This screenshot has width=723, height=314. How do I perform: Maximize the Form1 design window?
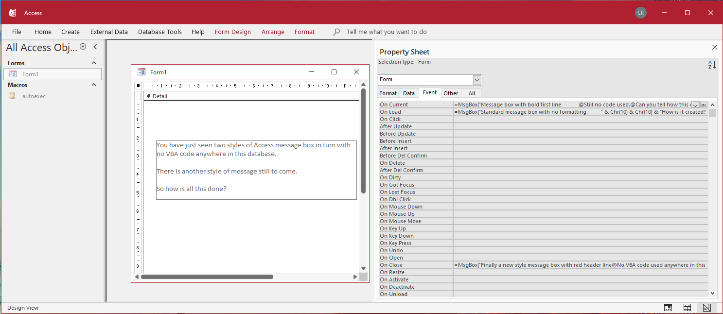[334, 72]
